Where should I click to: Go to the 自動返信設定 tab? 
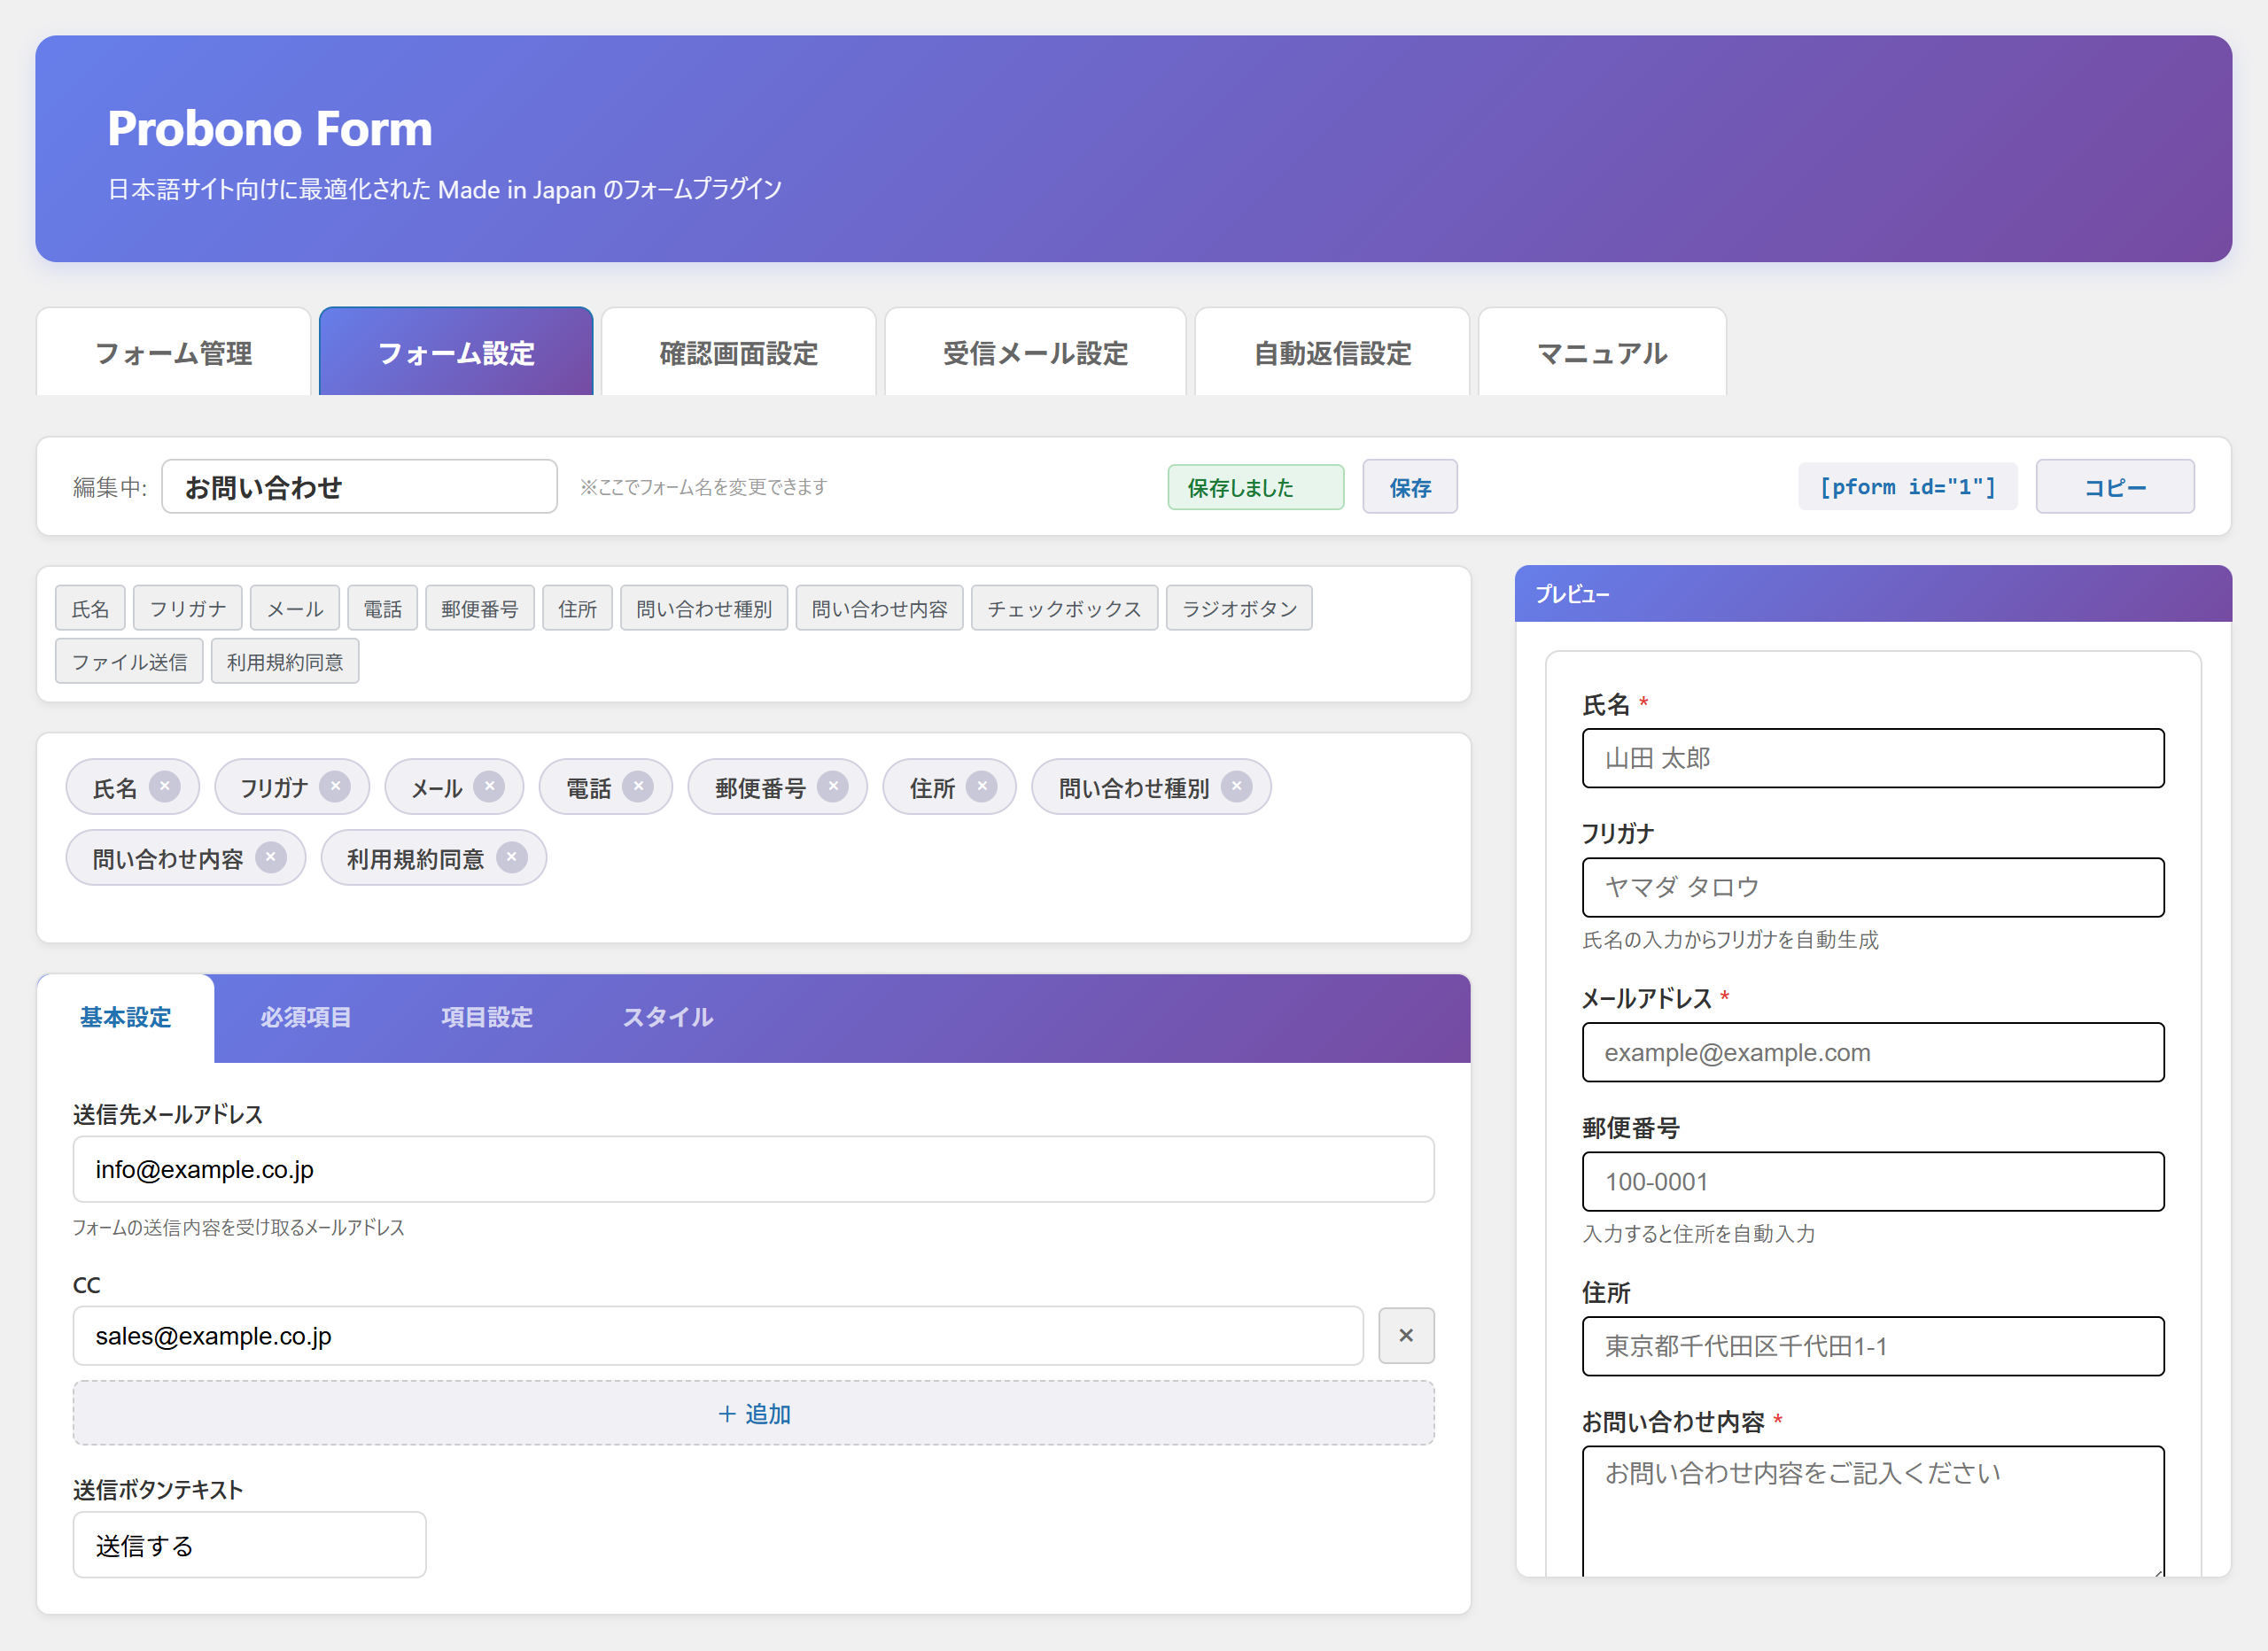point(1332,352)
